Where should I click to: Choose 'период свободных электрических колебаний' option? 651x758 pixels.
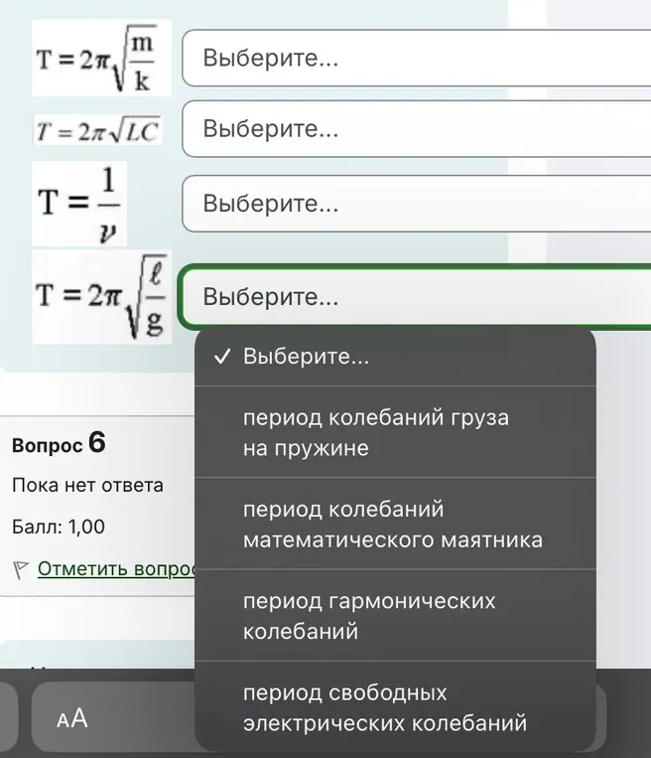[x=395, y=707]
